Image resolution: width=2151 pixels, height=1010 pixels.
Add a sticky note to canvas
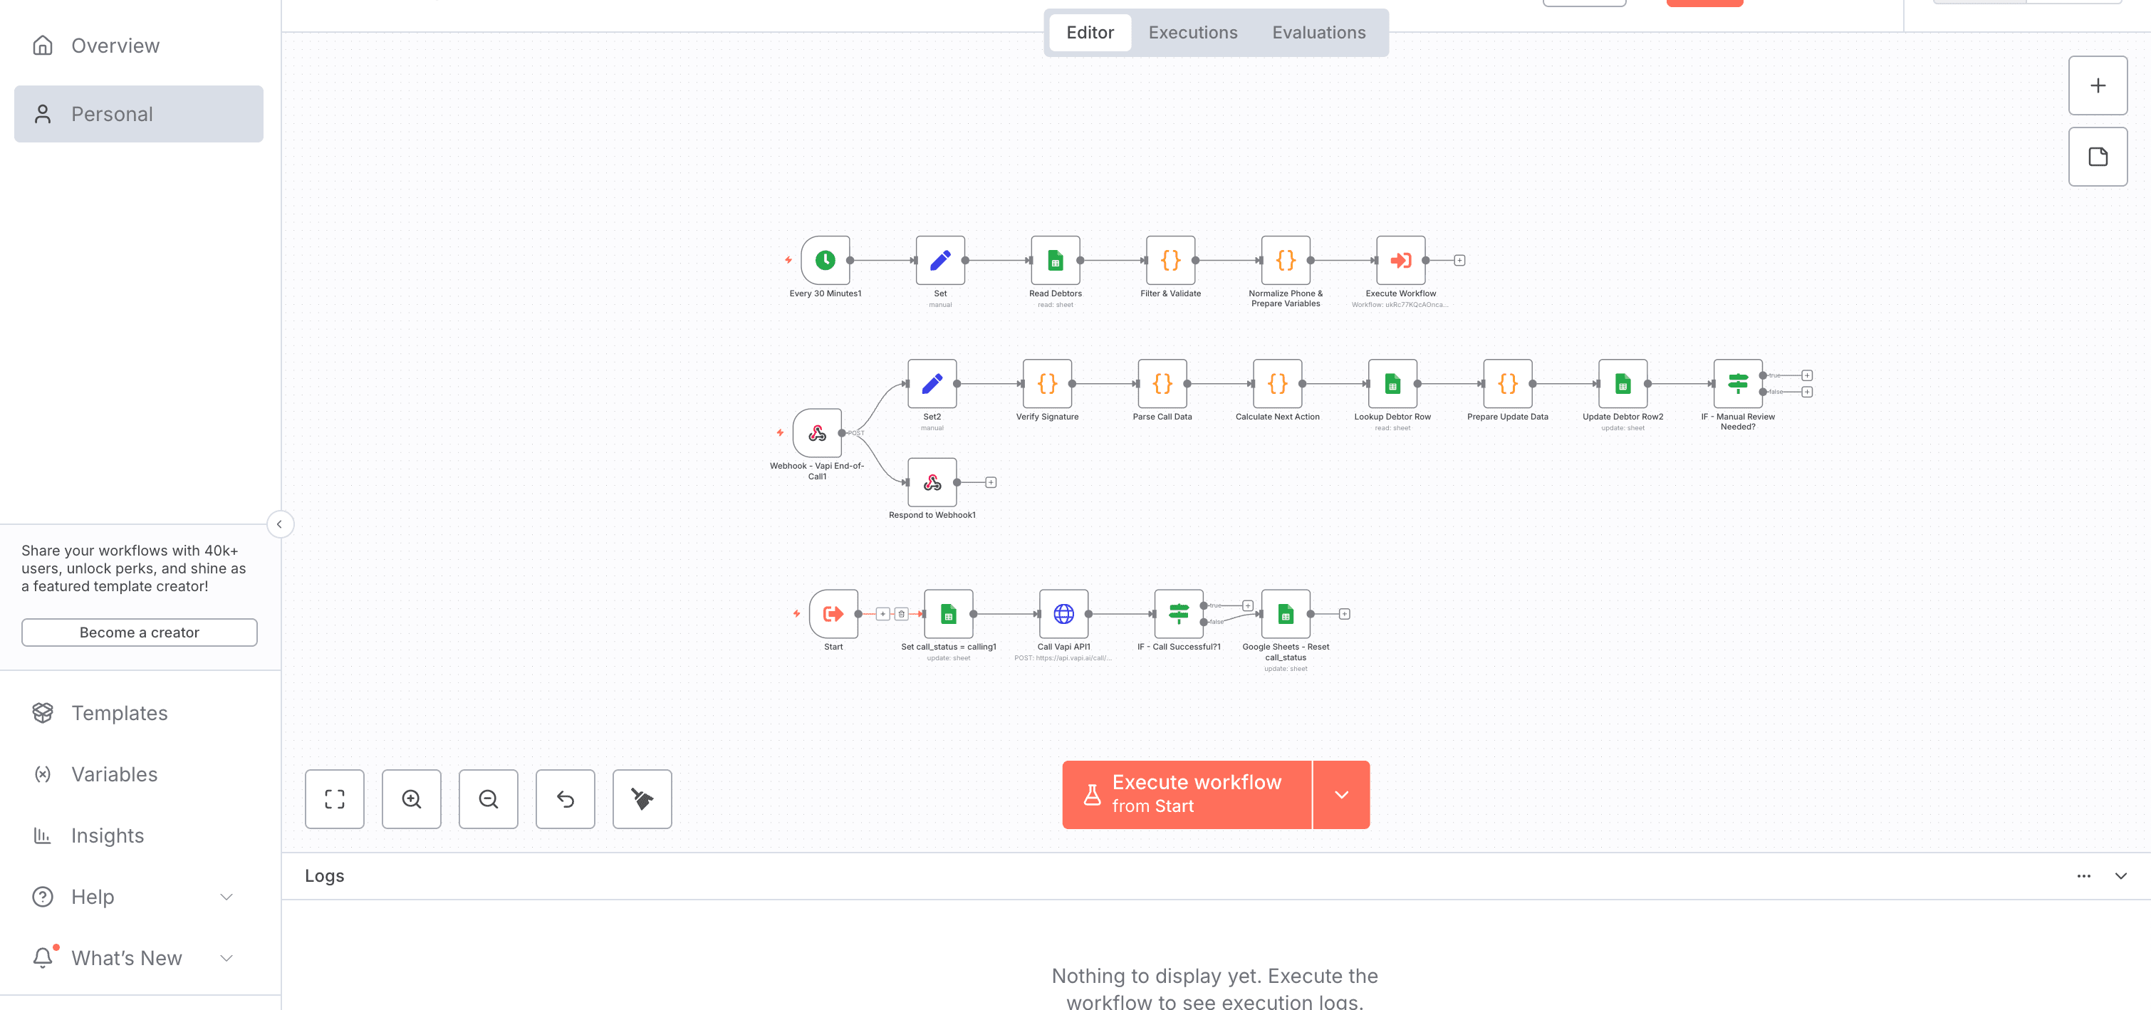pyautogui.click(x=2098, y=157)
